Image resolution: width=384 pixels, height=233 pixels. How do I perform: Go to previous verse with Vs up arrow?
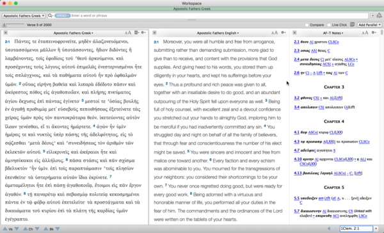point(5,229)
